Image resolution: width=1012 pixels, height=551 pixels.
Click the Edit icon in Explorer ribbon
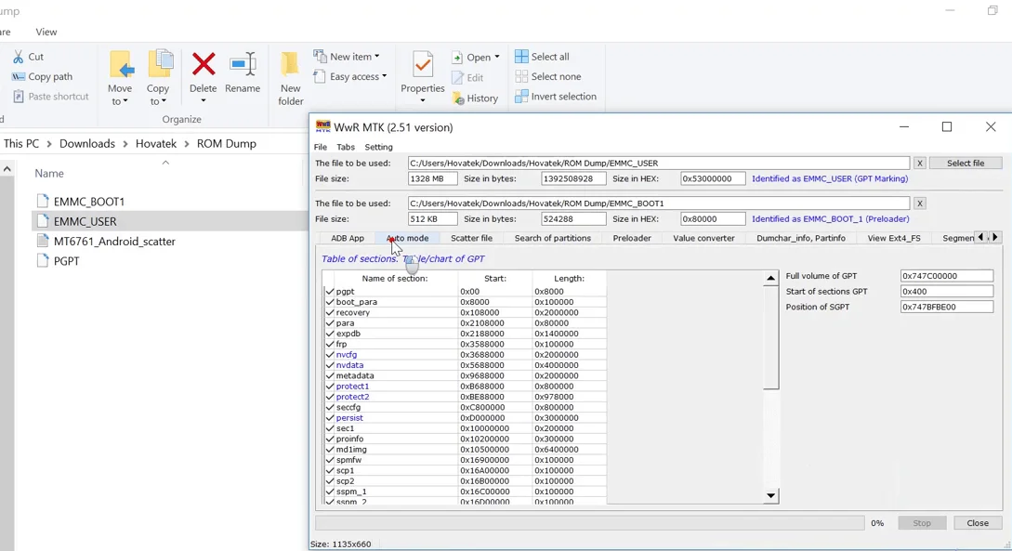click(x=457, y=77)
